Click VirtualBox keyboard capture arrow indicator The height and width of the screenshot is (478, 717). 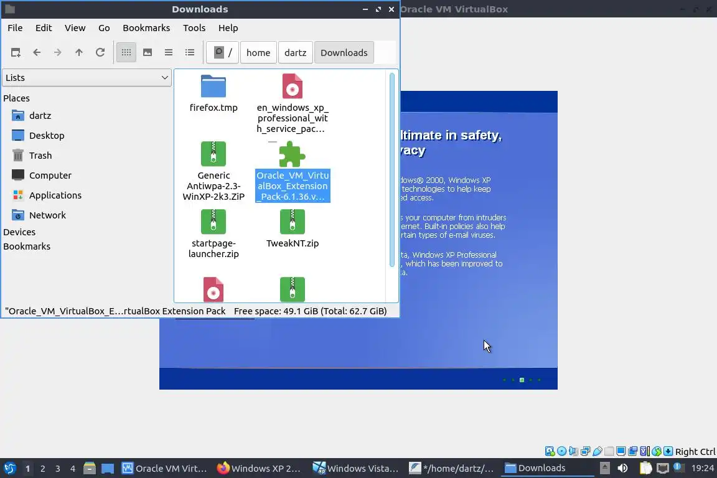[668, 451]
